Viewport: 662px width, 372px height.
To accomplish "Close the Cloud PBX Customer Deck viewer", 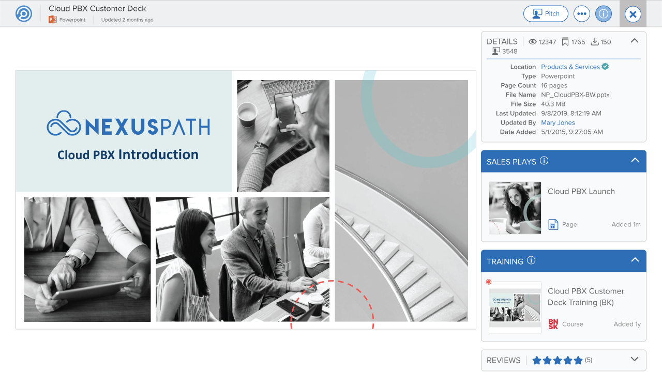I will 633,14.
